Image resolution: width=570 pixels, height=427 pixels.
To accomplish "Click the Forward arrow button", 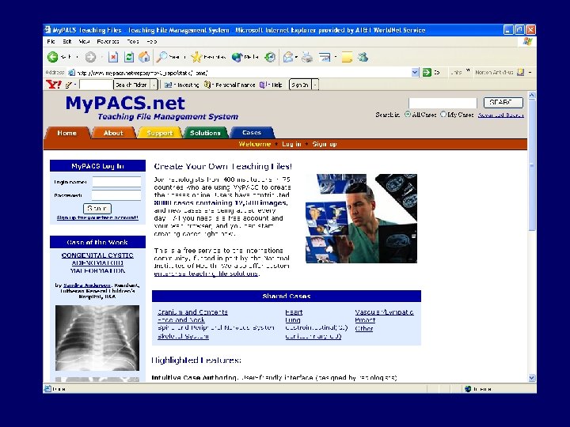I will point(90,57).
